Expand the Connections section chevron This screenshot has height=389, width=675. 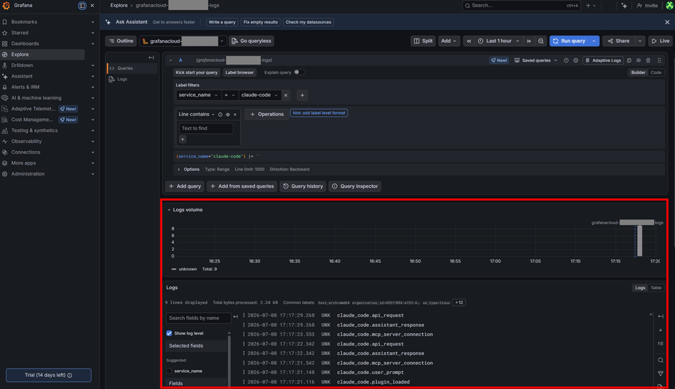[x=93, y=152]
